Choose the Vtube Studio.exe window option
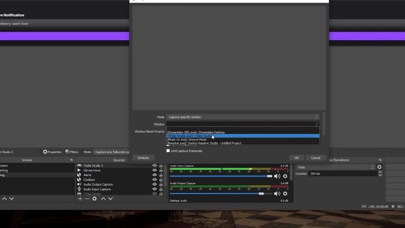Image resolution: width=405 pixels, height=228 pixels. [242, 136]
